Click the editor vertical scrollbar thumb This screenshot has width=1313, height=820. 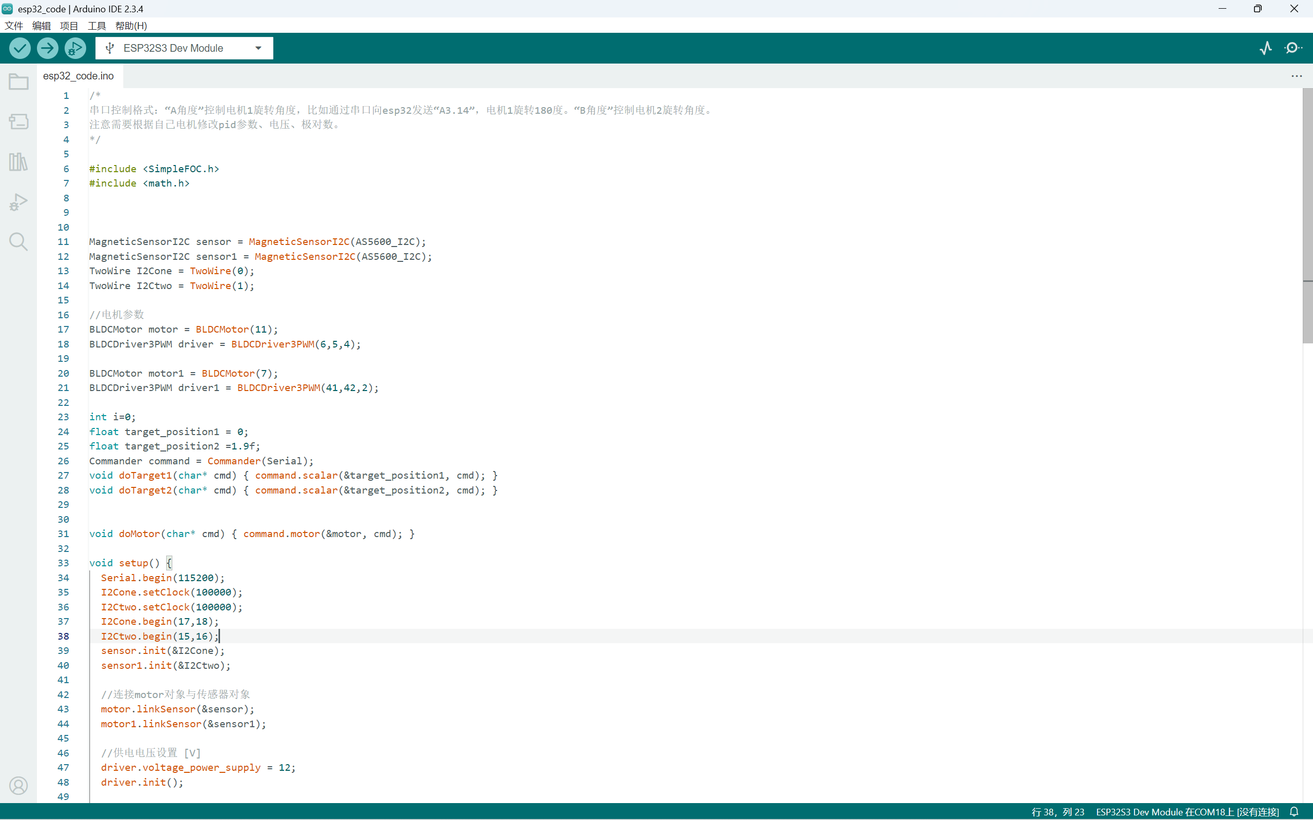pyautogui.click(x=1307, y=215)
